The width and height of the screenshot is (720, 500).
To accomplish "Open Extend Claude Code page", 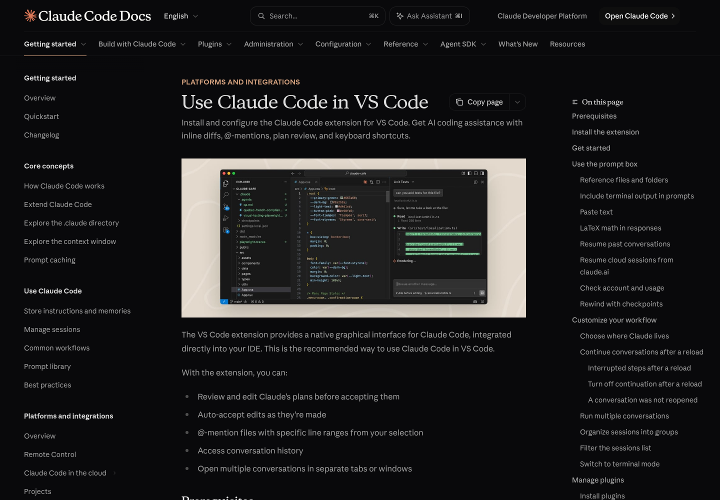I will coord(58,204).
